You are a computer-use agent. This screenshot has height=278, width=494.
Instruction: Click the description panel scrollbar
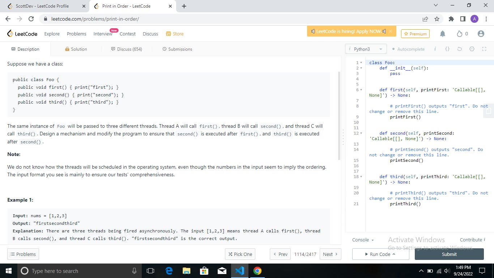coord(339,116)
